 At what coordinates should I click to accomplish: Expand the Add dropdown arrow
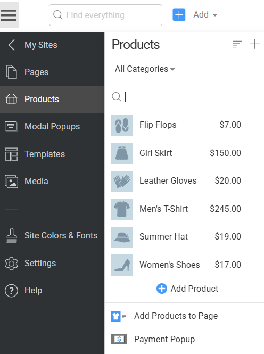pyautogui.click(x=215, y=15)
